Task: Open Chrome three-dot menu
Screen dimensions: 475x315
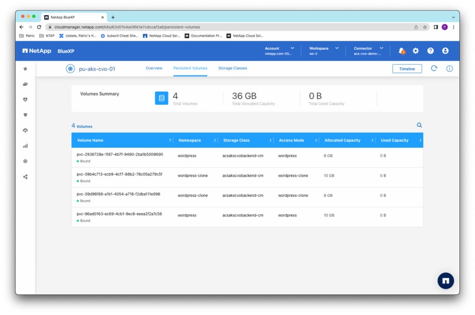Action: pos(453,27)
